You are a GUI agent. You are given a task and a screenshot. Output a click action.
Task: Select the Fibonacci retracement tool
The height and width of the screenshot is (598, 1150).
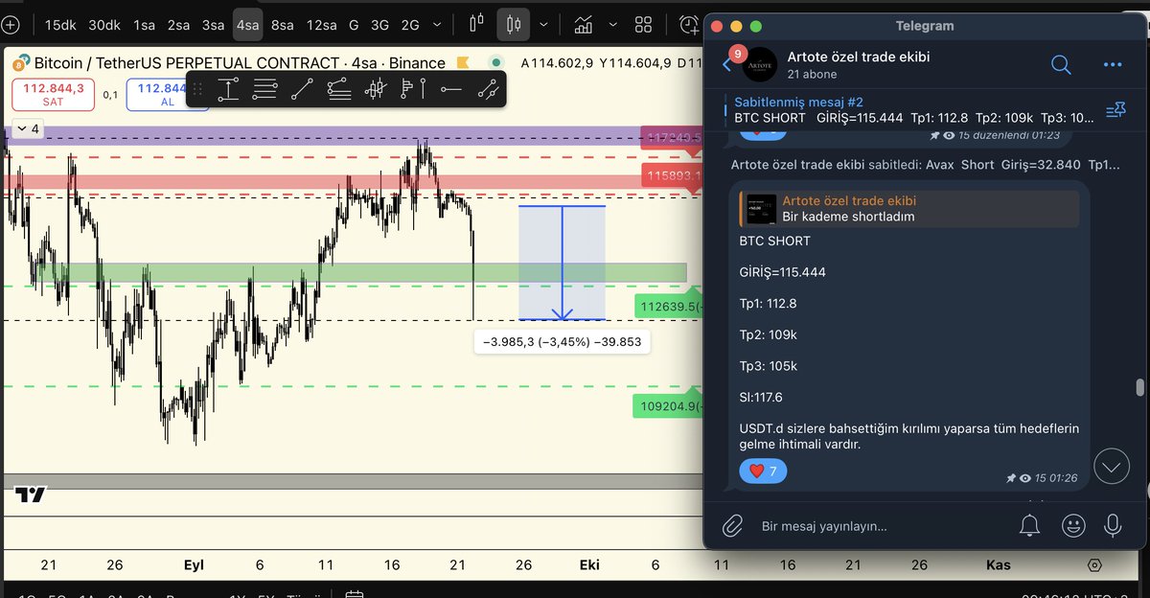tap(265, 90)
